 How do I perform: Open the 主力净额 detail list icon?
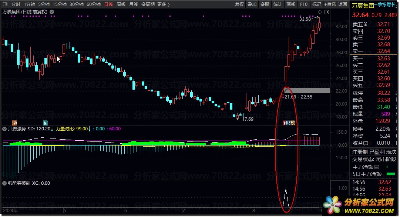point(377,167)
